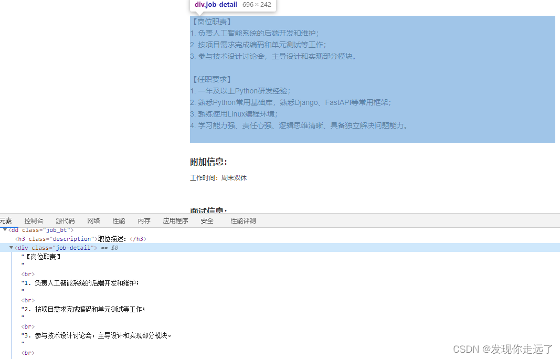
Task: Select the 【岗位职责】 text node
Action: (39, 257)
